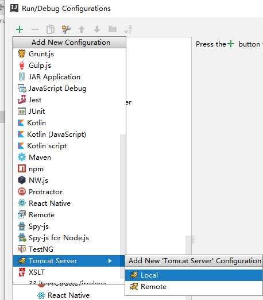Click the IntelliJ IDEA logo in title bar
The width and height of the screenshot is (263, 300).
[14, 8]
